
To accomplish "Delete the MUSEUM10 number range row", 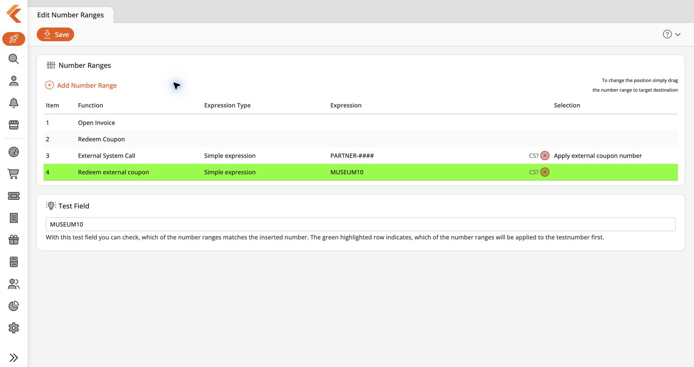I will coord(545,172).
